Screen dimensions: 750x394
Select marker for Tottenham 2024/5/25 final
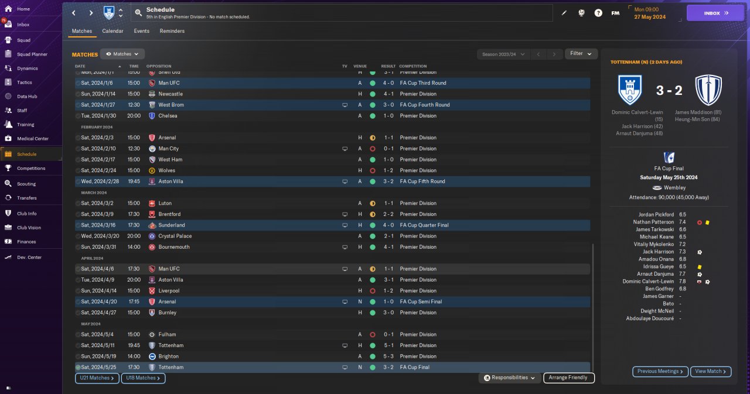78,367
